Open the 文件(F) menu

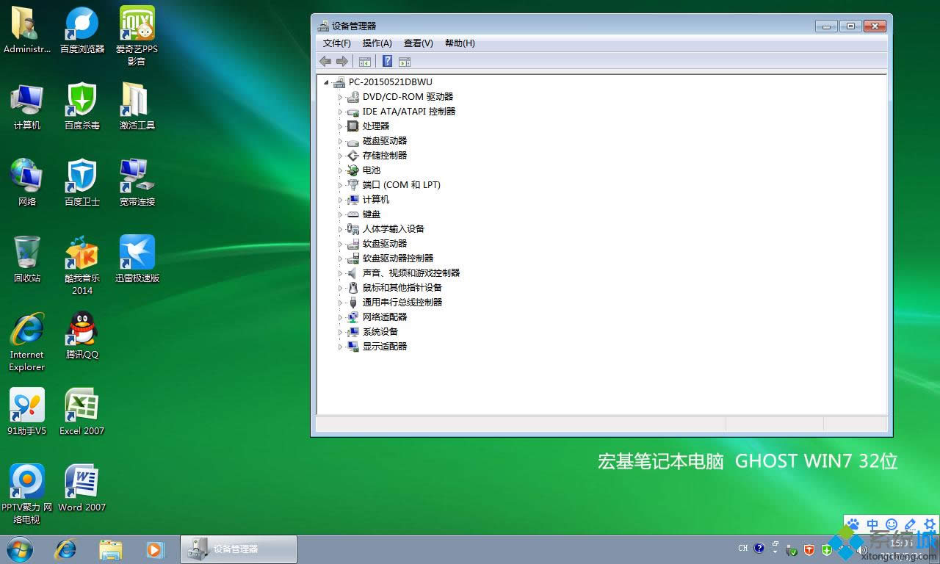point(336,43)
